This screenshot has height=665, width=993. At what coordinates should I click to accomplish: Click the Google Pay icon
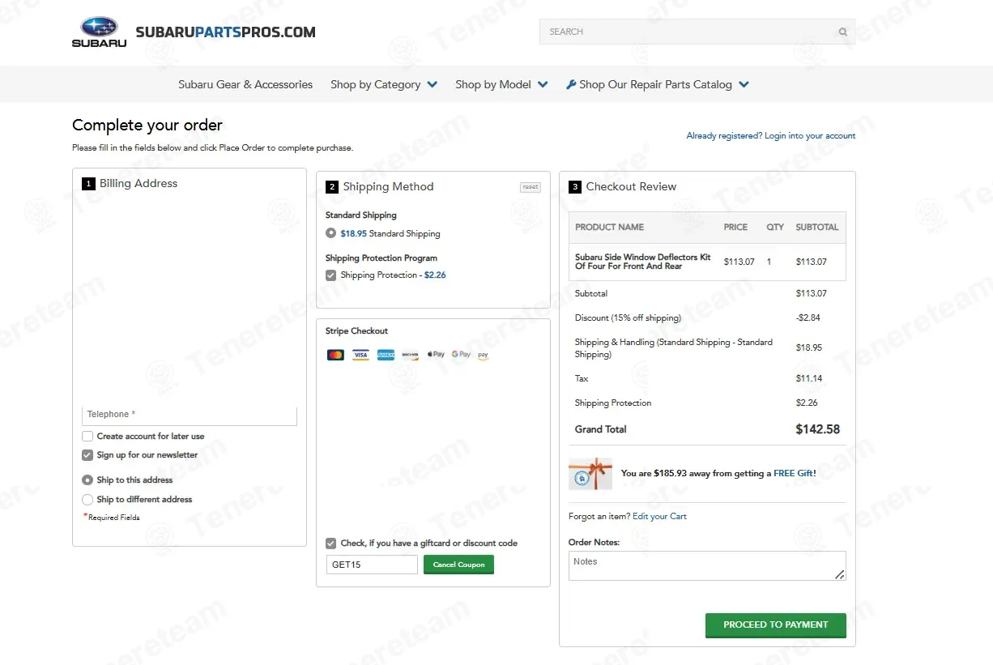pyautogui.click(x=461, y=355)
